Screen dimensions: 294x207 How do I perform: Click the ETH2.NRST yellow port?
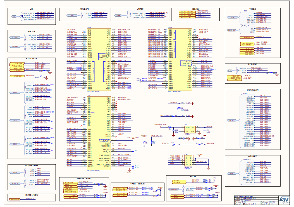click(17, 76)
